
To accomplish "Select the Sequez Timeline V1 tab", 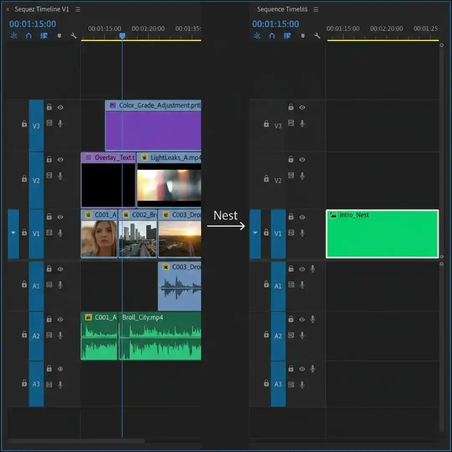I will [x=42, y=9].
